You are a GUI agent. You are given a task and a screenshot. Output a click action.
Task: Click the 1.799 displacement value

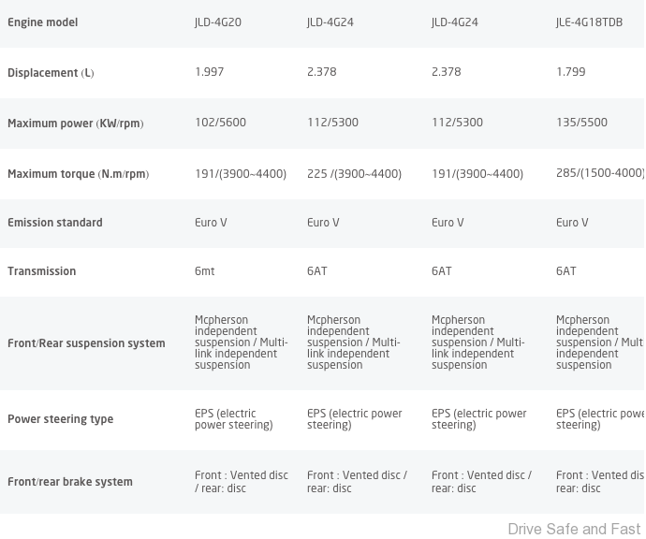tap(571, 72)
